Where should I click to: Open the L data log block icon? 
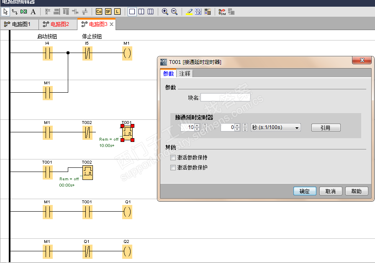(118, 11)
